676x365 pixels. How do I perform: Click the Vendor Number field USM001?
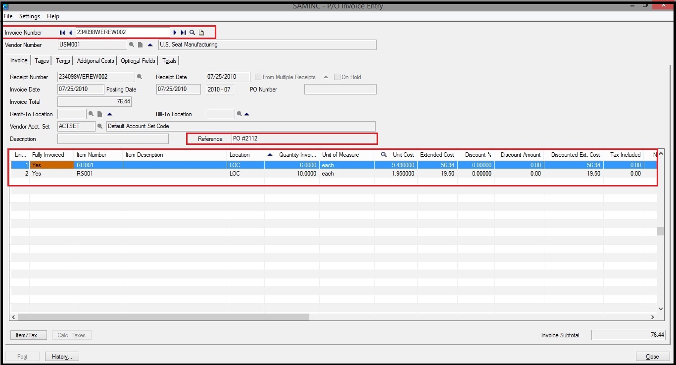[92, 45]
